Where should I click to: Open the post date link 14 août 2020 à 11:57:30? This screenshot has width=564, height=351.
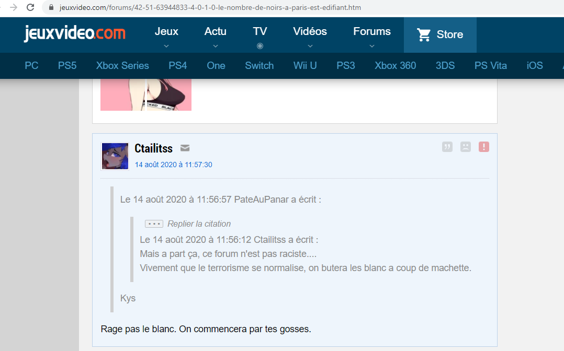click(173, 165)
